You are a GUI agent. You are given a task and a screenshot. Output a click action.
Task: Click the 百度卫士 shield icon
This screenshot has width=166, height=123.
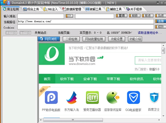tap(154, 97)
